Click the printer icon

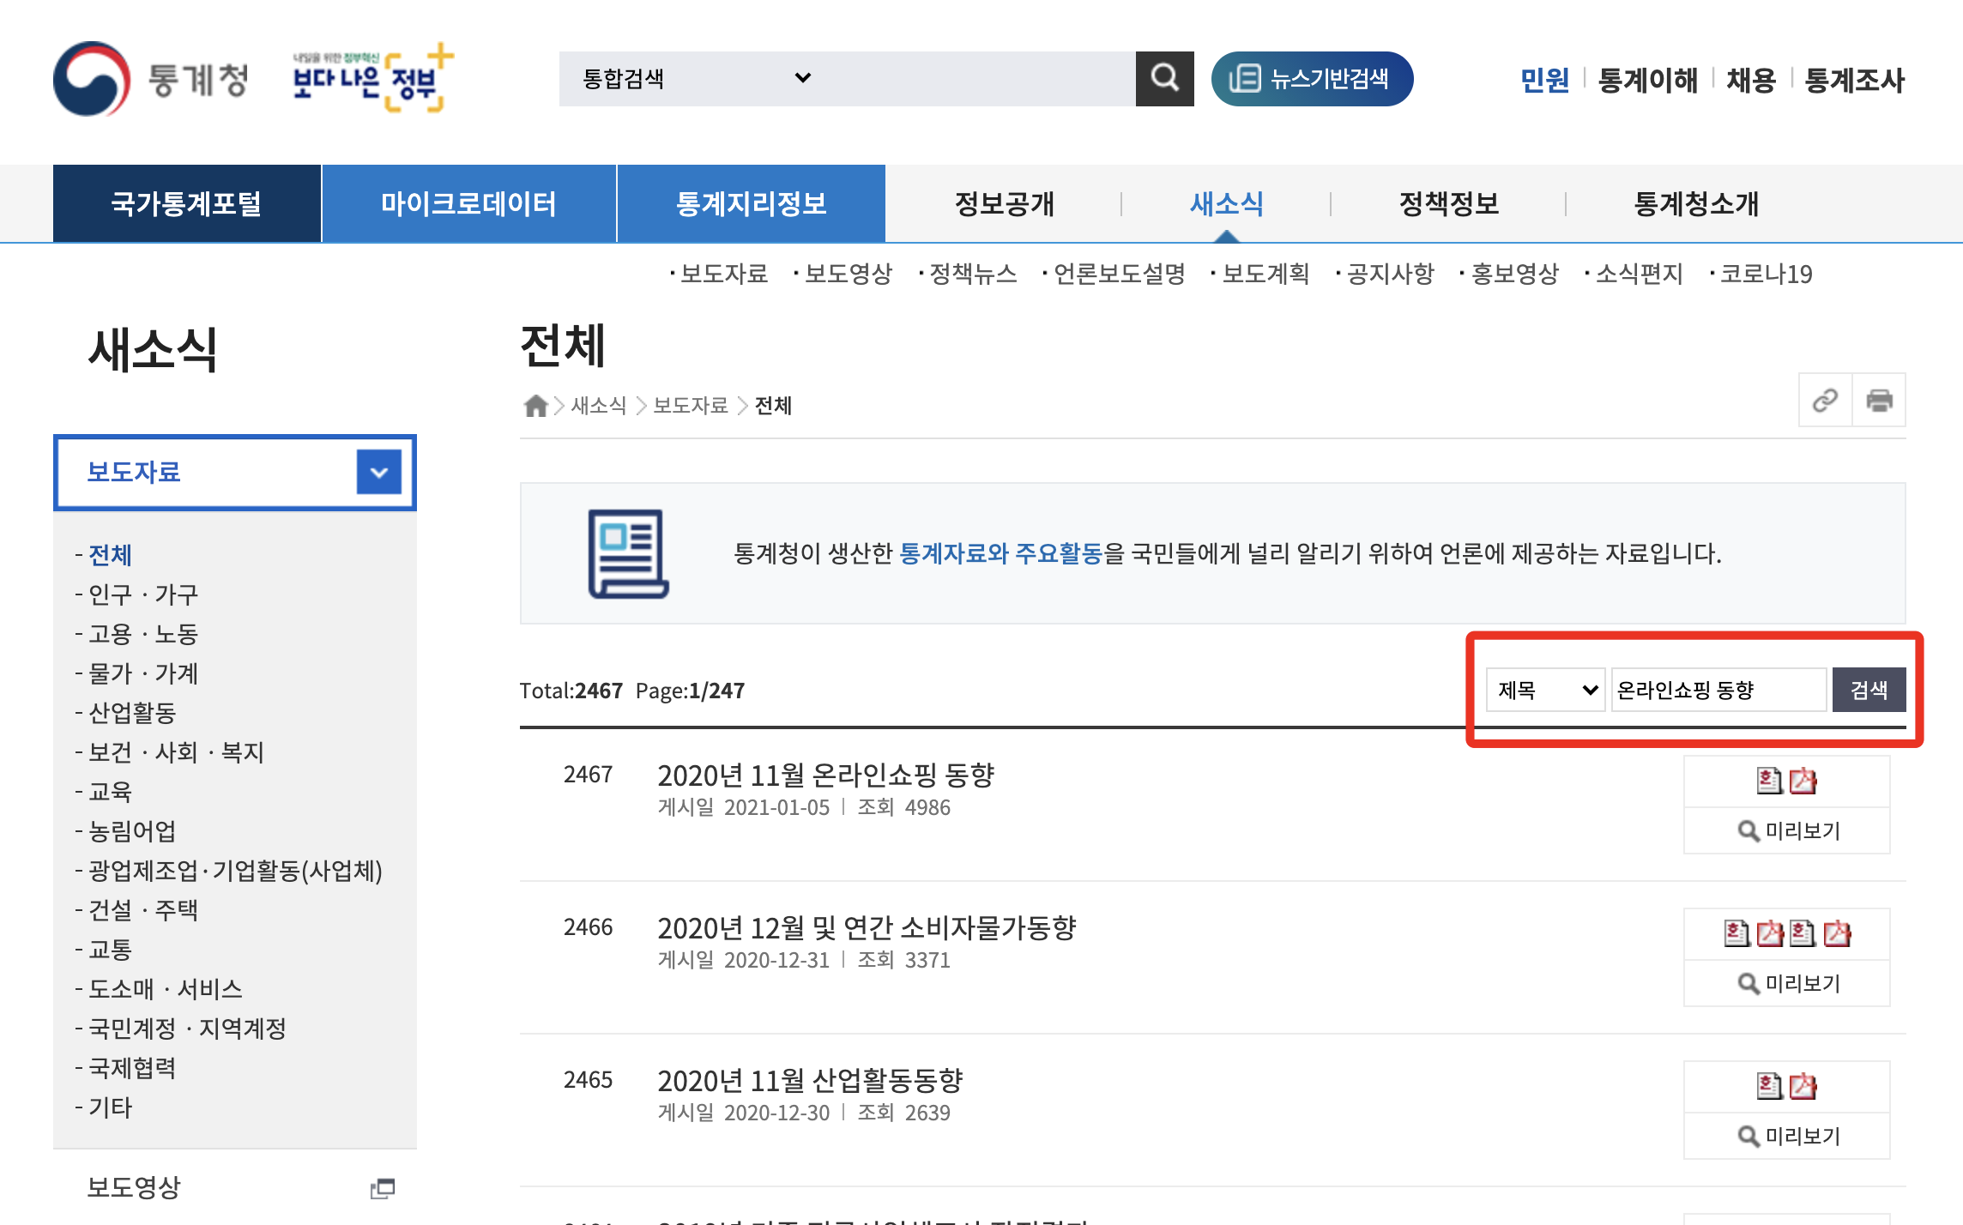click(x=1879, y=400)
